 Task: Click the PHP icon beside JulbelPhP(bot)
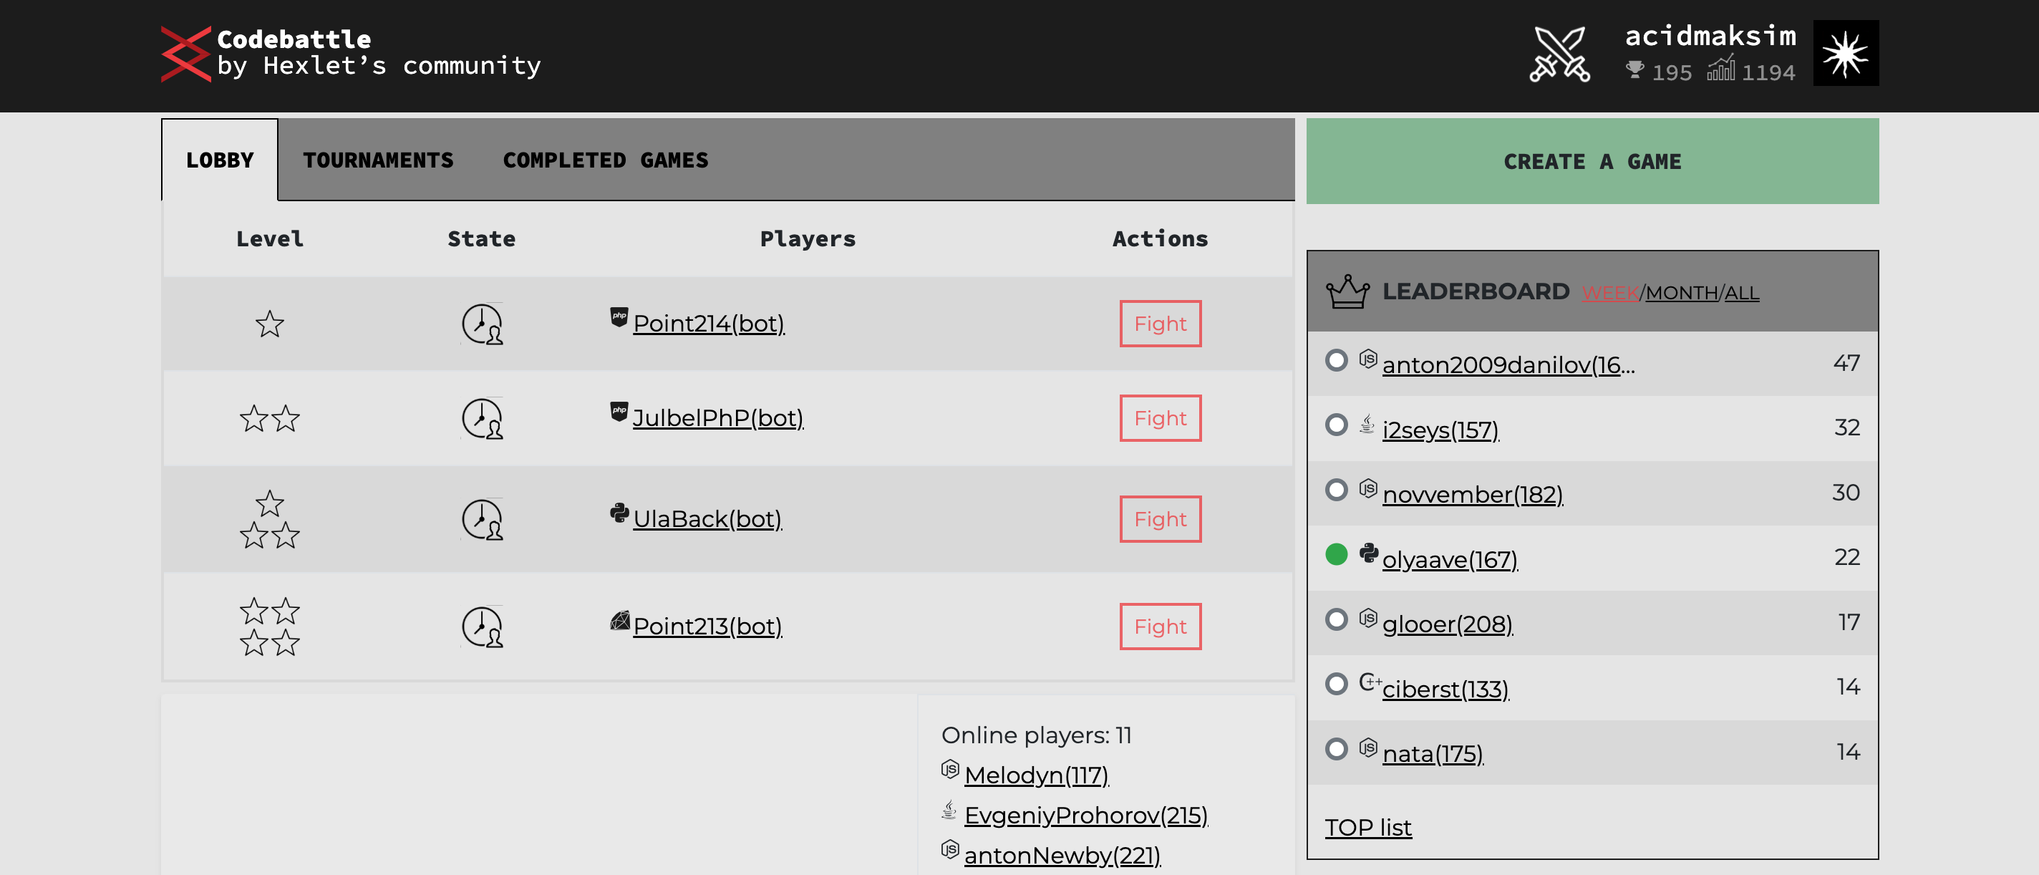619,412
